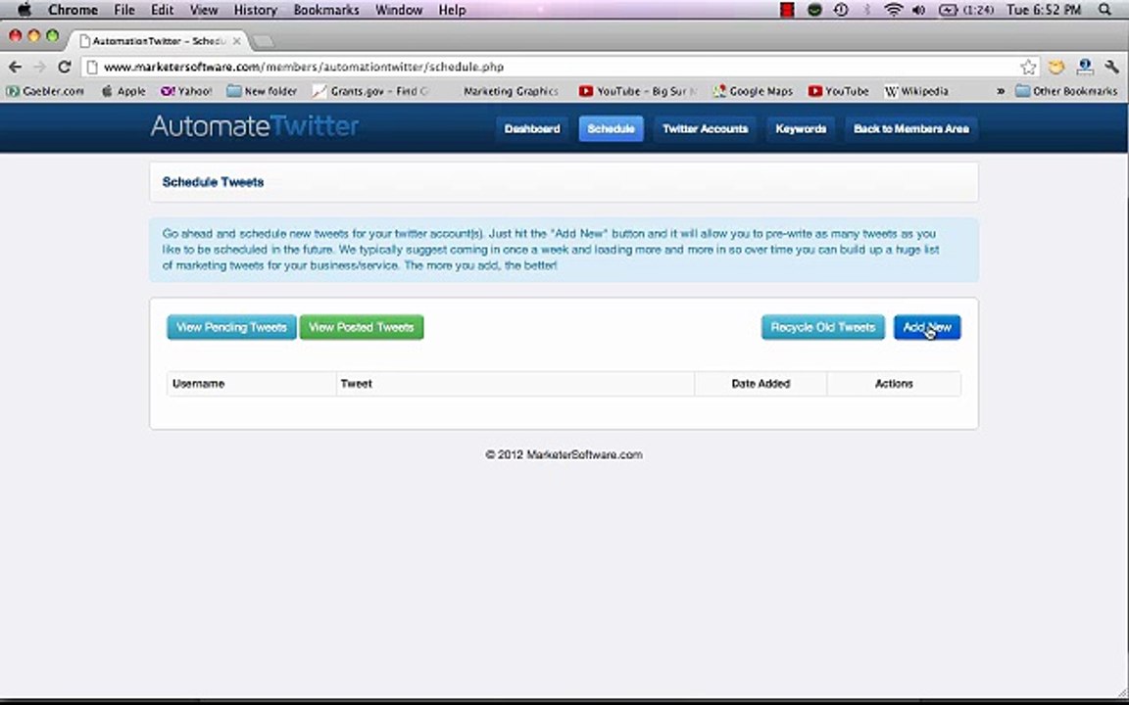This screenshot has height=705, width=1129.
Task: Open the Google Maps bookmark
Action: pyautogui.click(x=753, y=91)
